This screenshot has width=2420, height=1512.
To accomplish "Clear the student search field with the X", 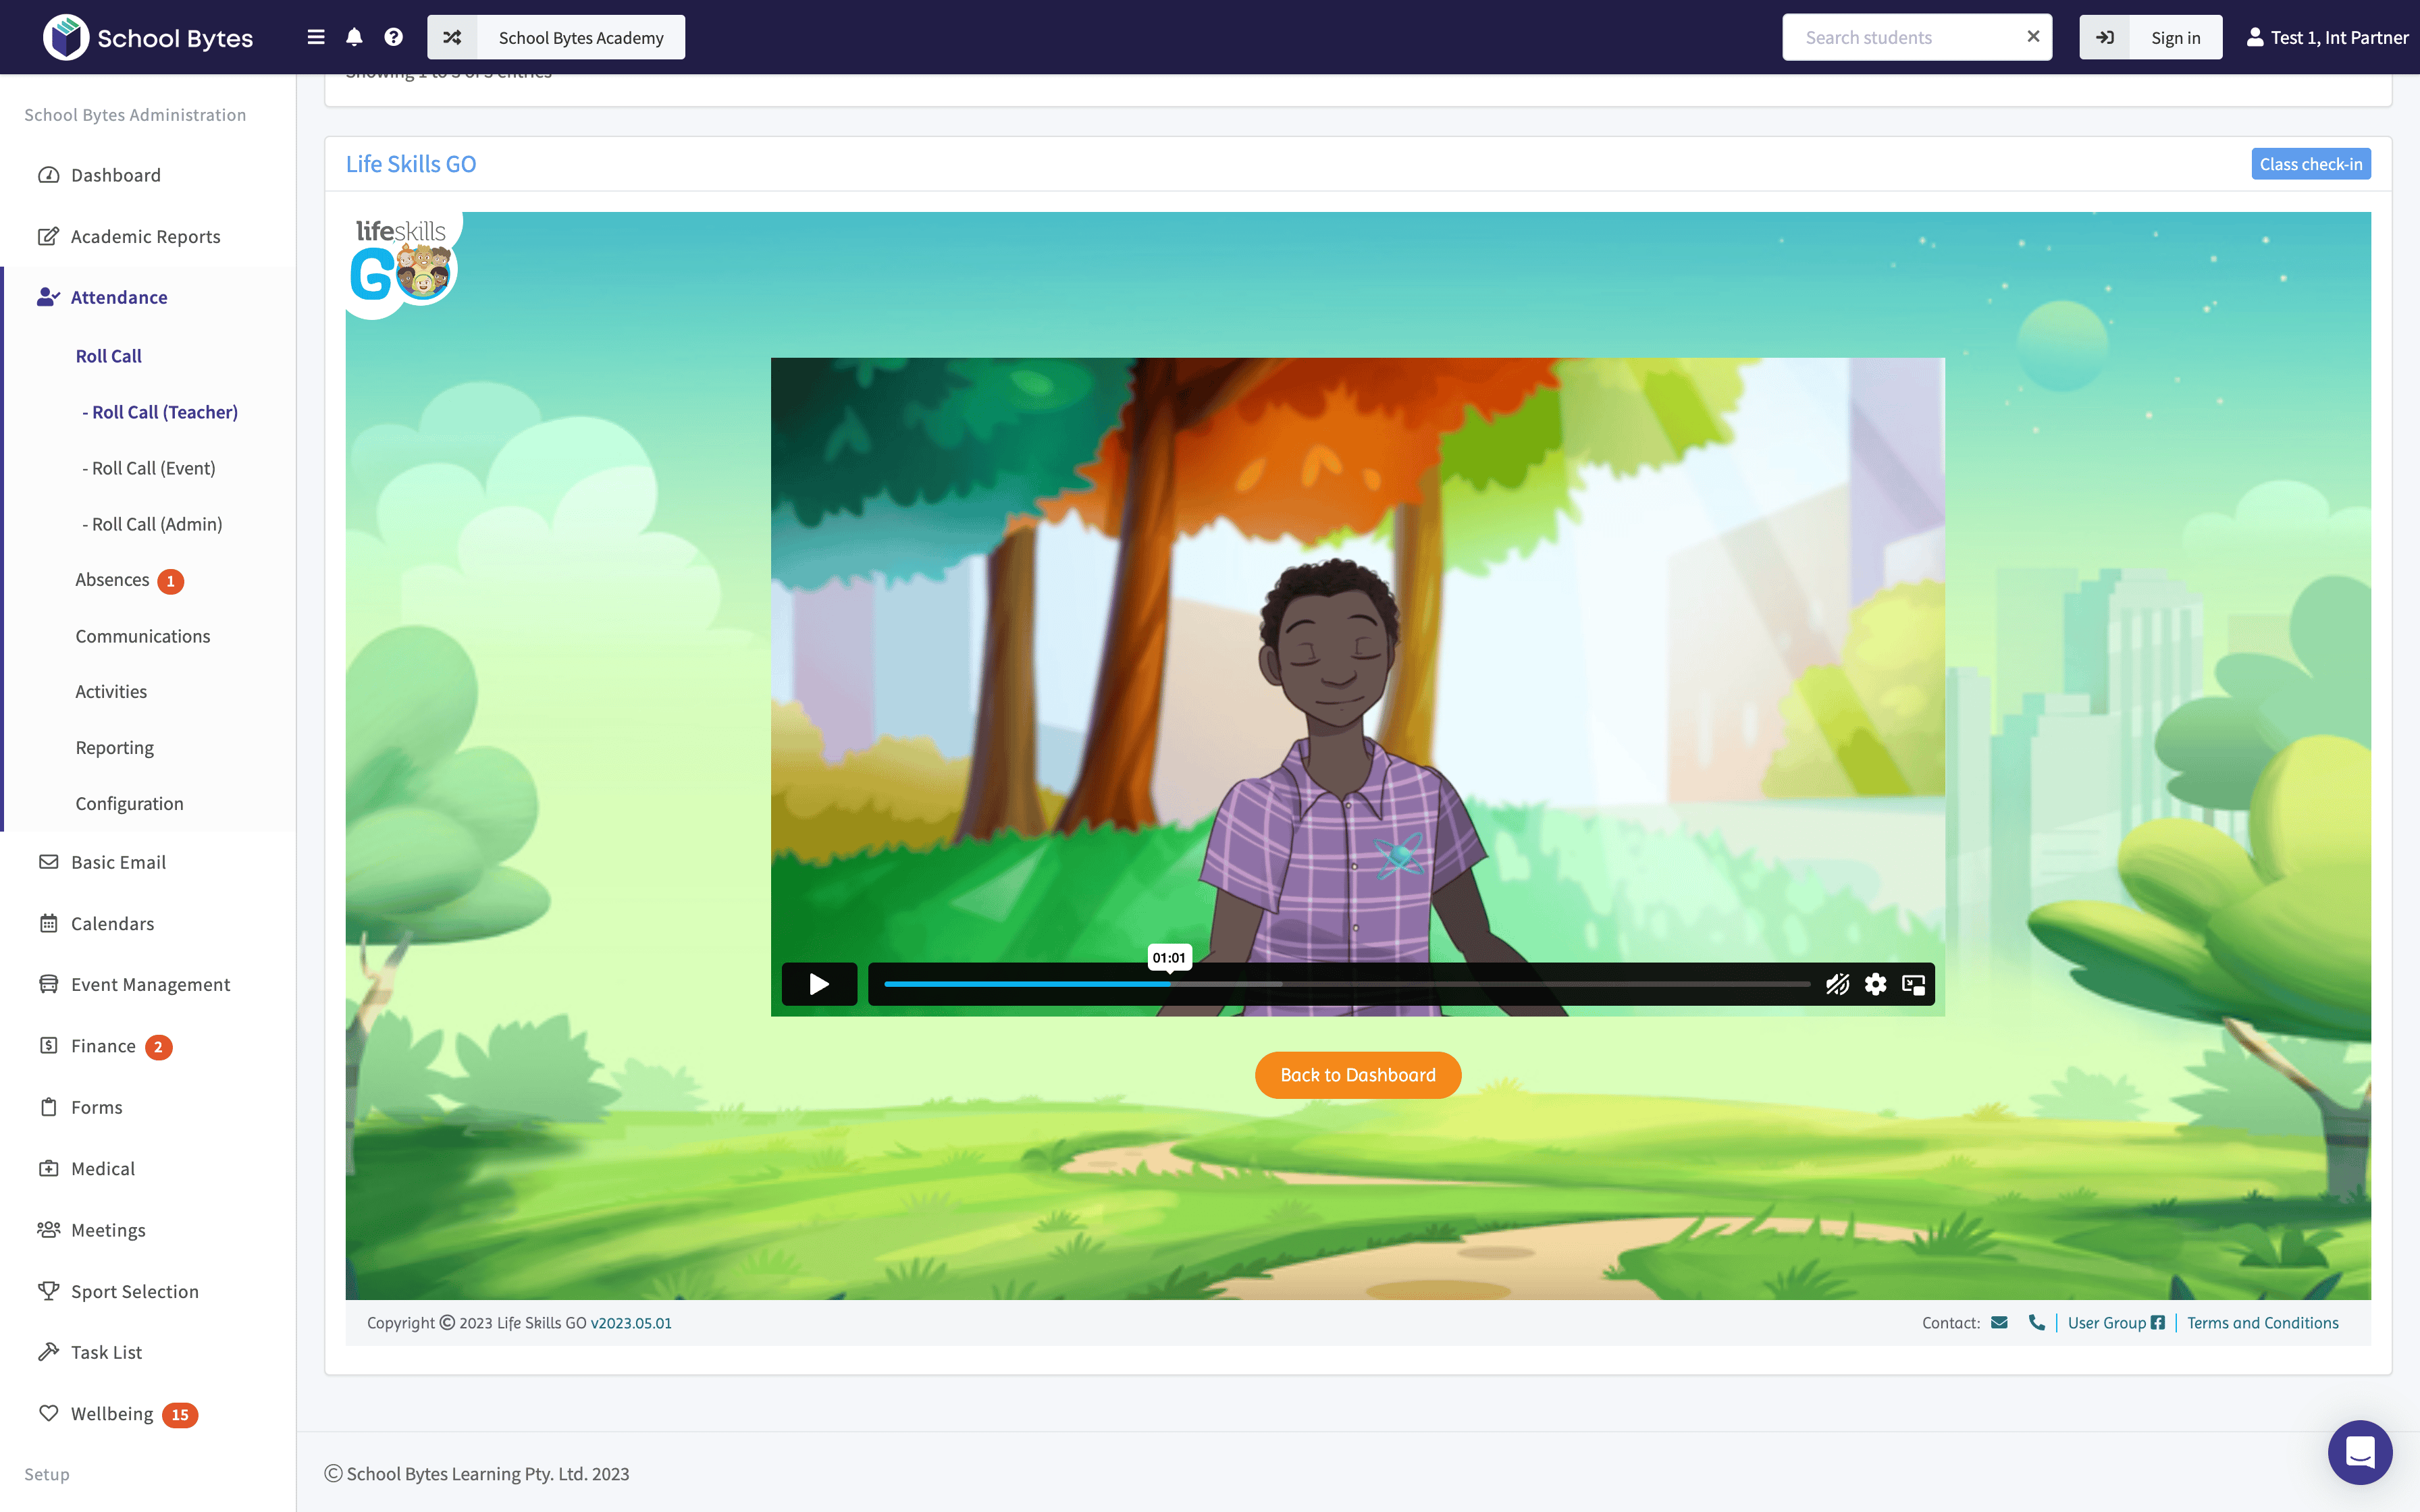I will (2033, 36).
